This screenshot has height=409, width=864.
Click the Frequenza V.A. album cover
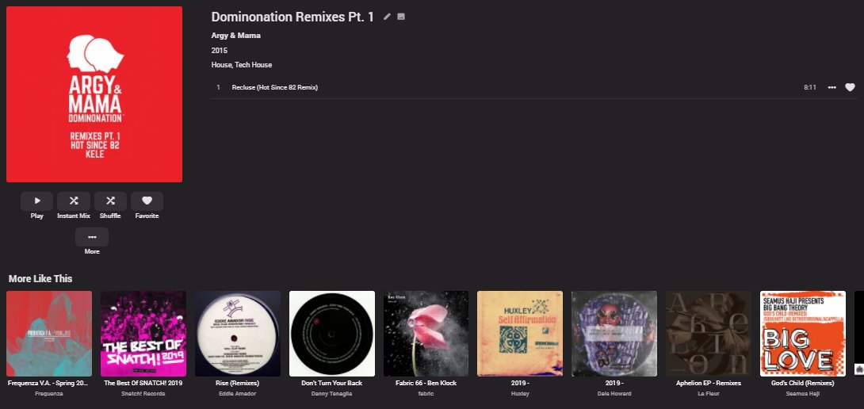pyautogui.click(x=49, y=334)
